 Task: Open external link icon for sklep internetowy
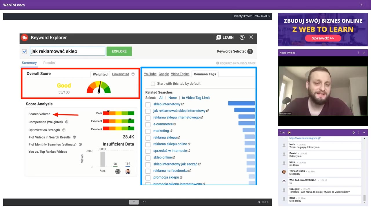(183, 104)
